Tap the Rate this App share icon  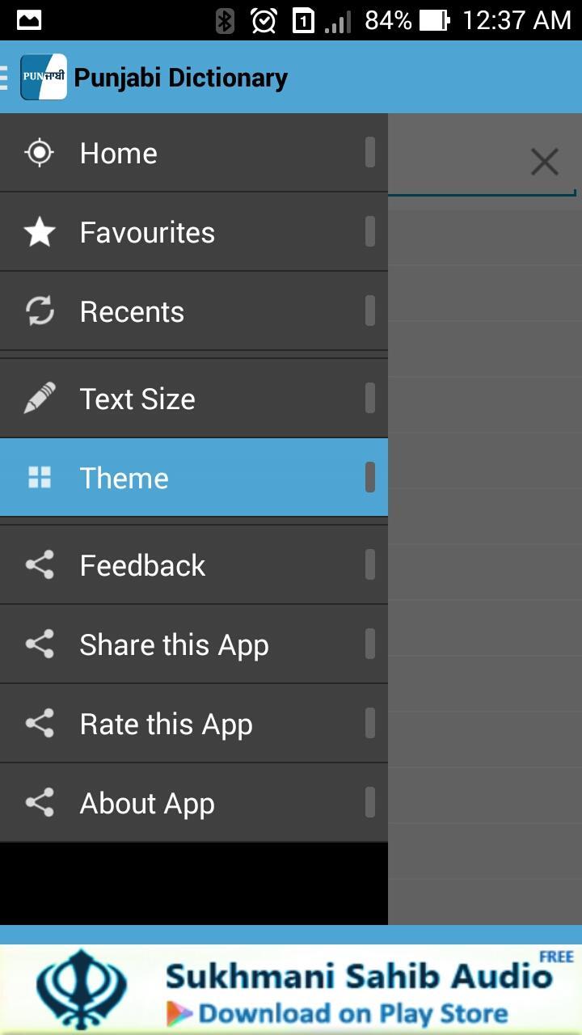(x=40, y=724)
